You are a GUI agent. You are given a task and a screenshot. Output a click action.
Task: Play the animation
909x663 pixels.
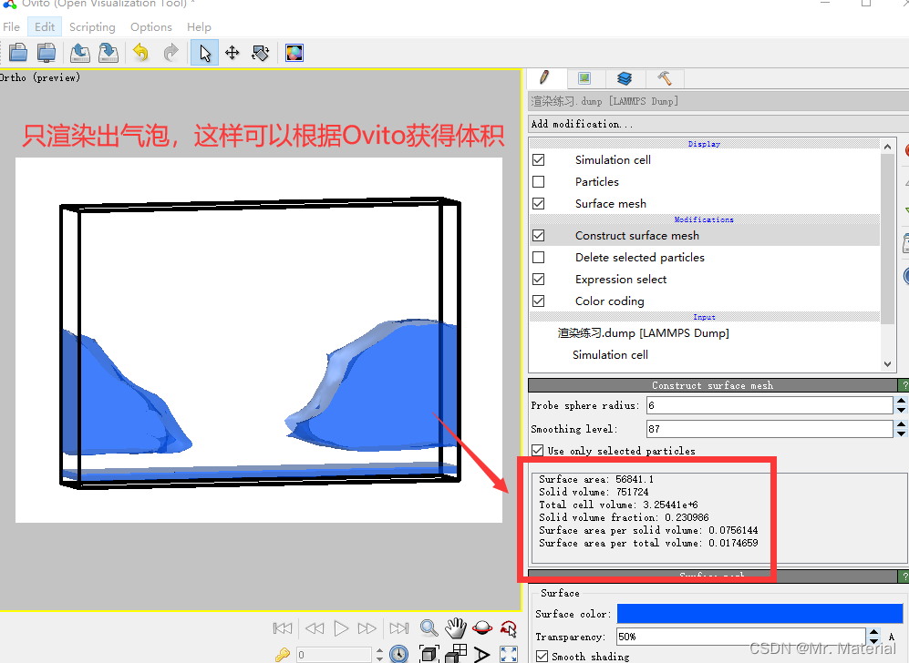342,628
